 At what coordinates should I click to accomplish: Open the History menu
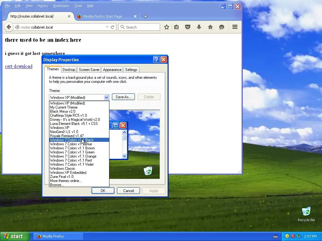(43, 6)
